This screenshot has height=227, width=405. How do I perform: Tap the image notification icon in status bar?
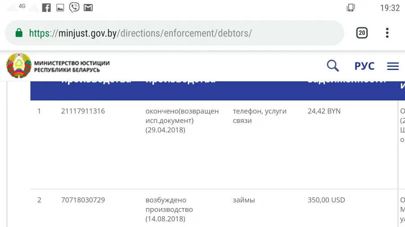pos(60,8)
